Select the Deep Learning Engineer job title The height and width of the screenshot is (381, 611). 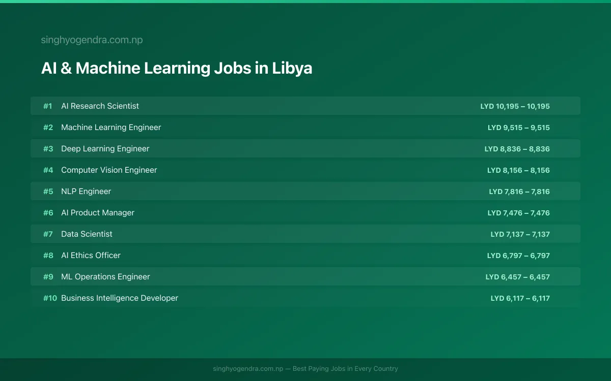click(105, 148)
